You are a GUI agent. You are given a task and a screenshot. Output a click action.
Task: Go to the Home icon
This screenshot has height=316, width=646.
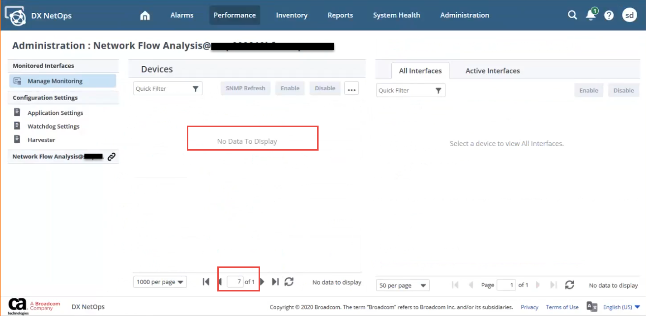click(x=145, y=16)
